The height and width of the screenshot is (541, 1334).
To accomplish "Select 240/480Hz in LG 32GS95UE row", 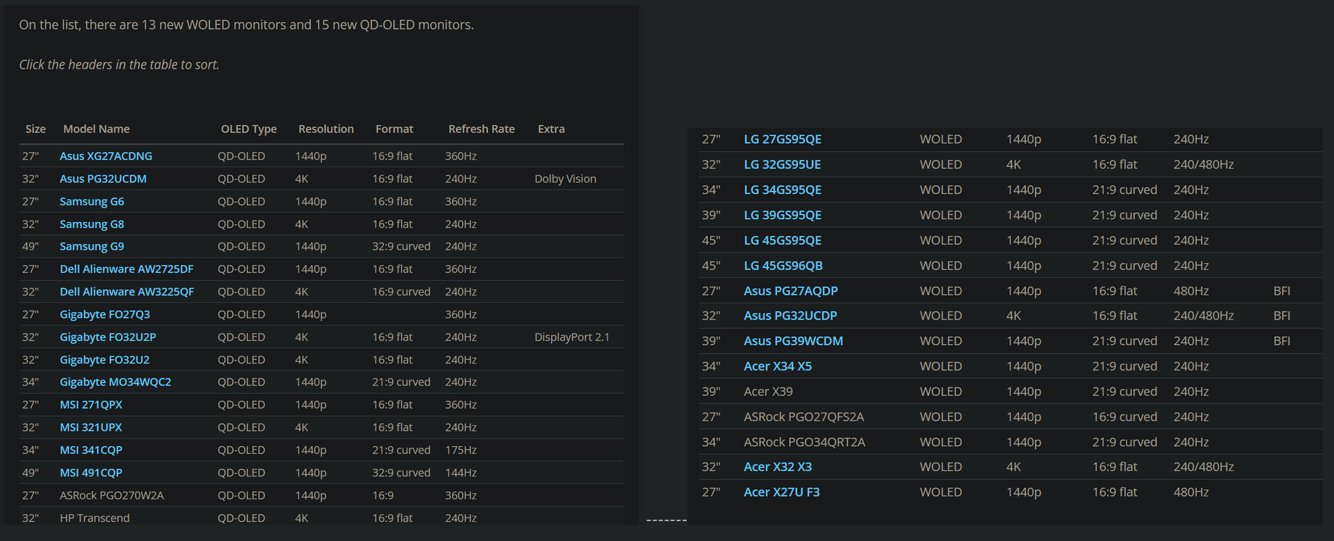I will [x=1203, y=164].
